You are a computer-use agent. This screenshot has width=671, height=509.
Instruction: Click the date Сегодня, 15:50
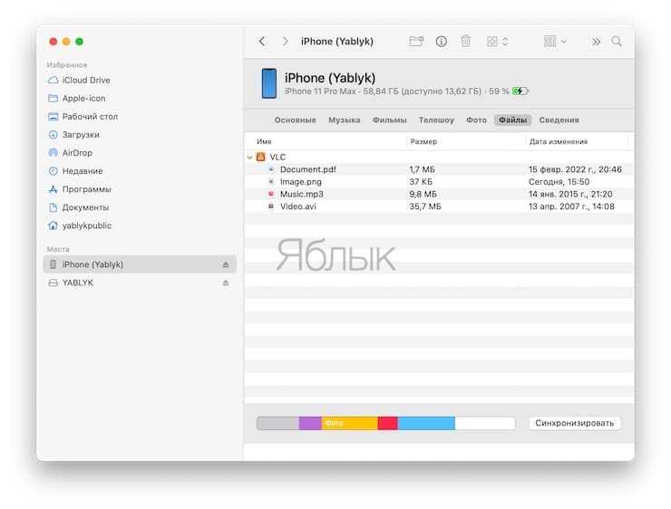coord(559,182)
